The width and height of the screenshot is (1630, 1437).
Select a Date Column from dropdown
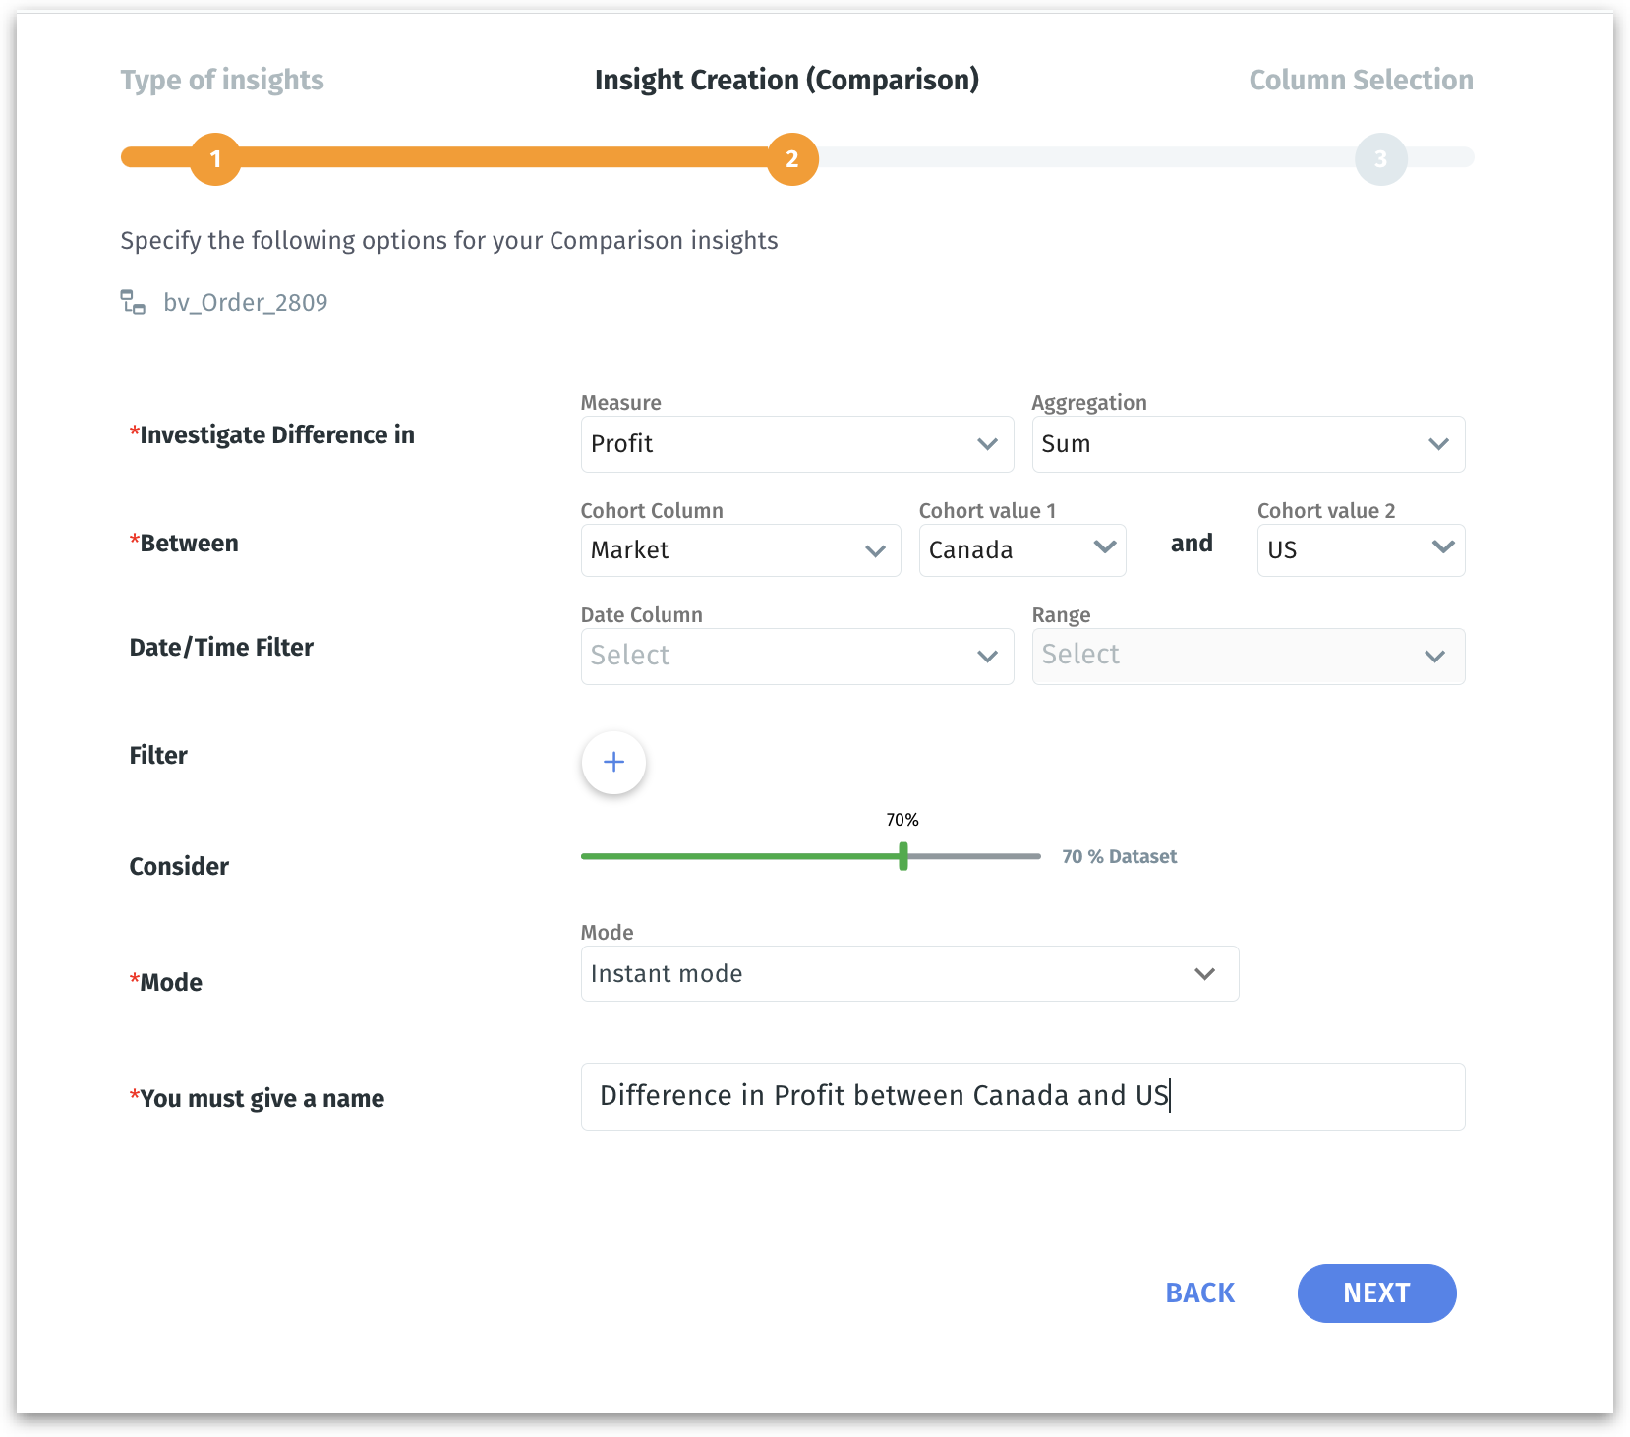pyautogui.click(x=796, y=656)
